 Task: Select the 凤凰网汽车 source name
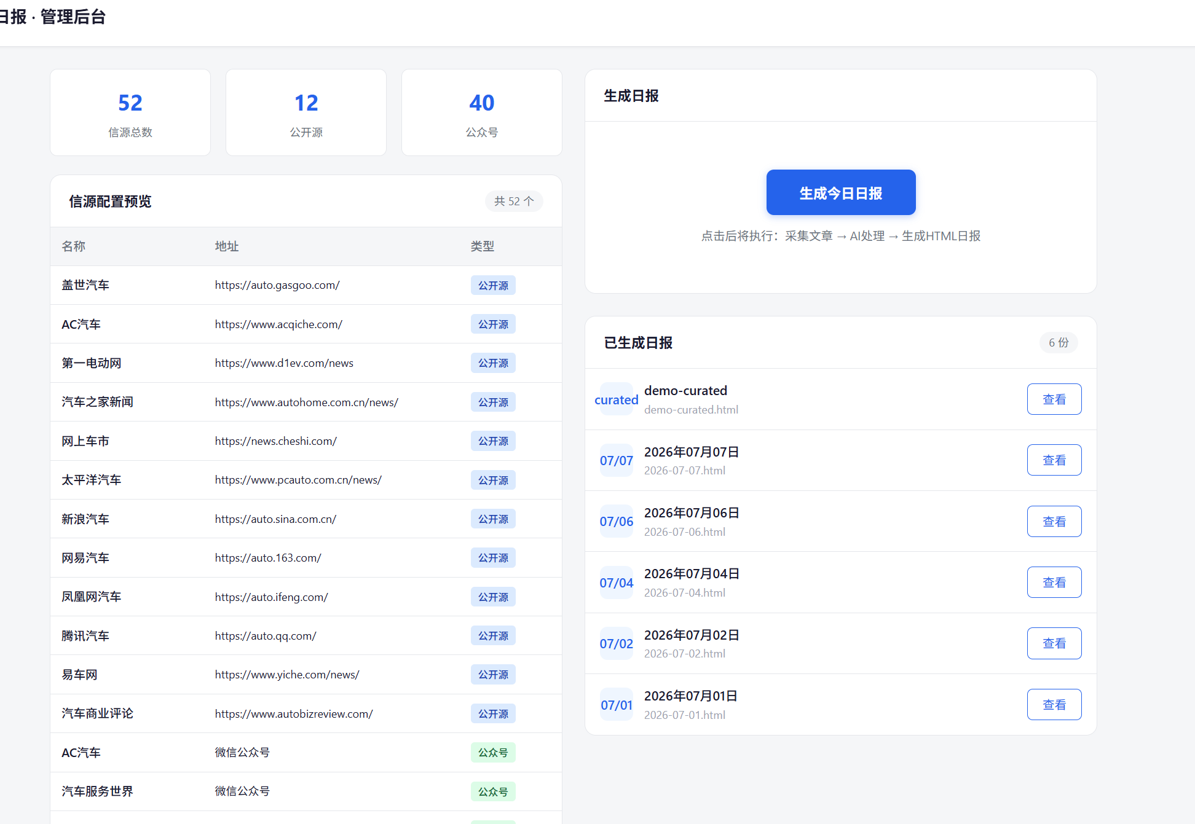click(x=91, y=597)
